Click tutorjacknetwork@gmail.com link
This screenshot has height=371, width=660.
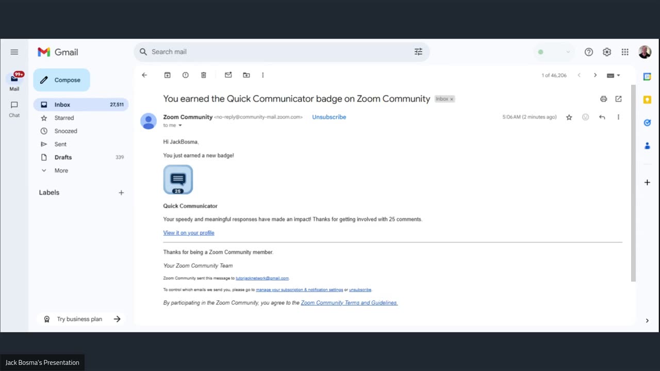[x=262, y=278]
